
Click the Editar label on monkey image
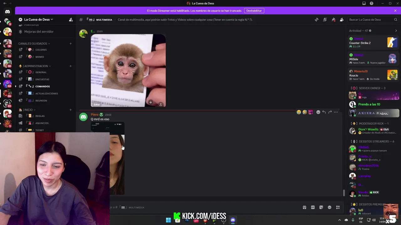pyautogui.click(x=97, y=104)
